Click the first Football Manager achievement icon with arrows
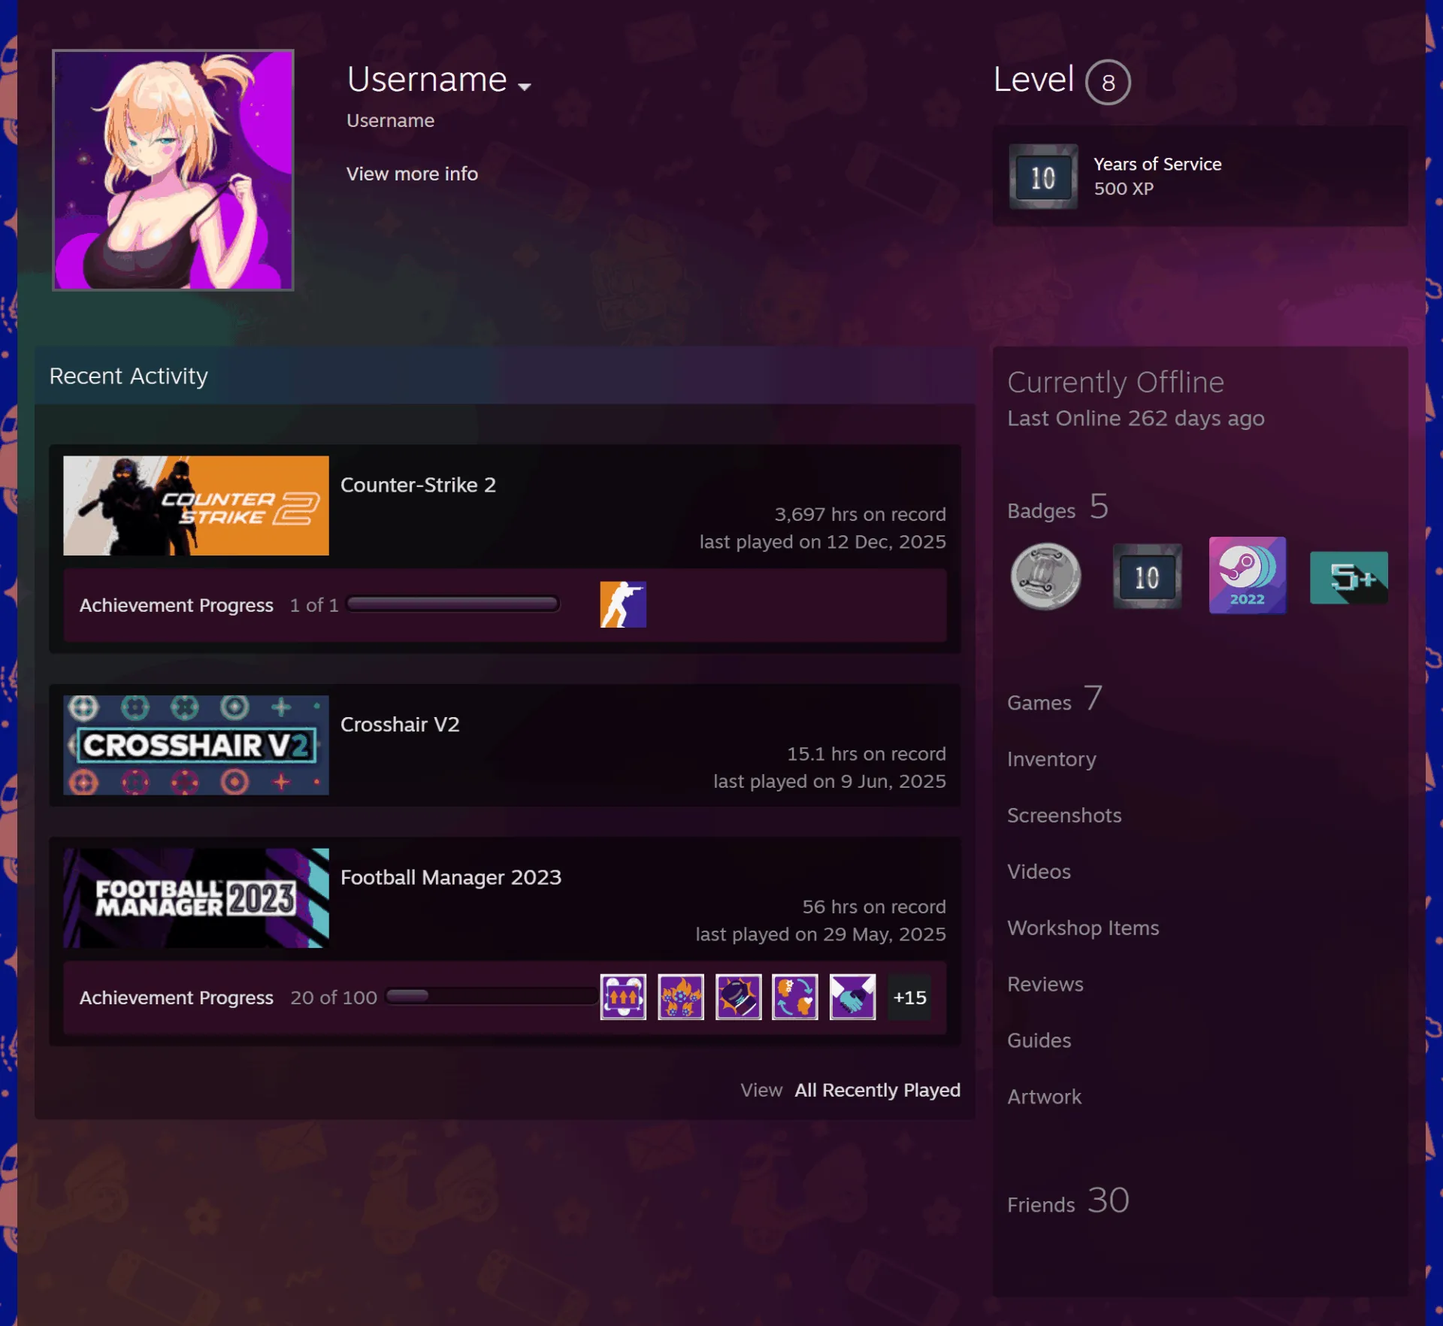The image size is (1443, 1326). (x=622, y=998)
